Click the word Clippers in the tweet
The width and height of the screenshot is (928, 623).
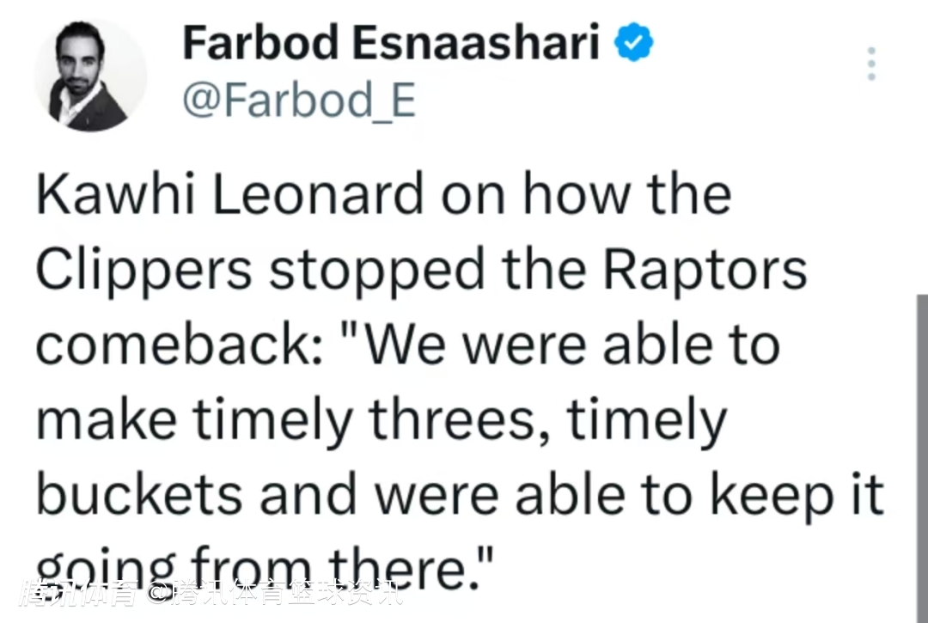point(143,269)
